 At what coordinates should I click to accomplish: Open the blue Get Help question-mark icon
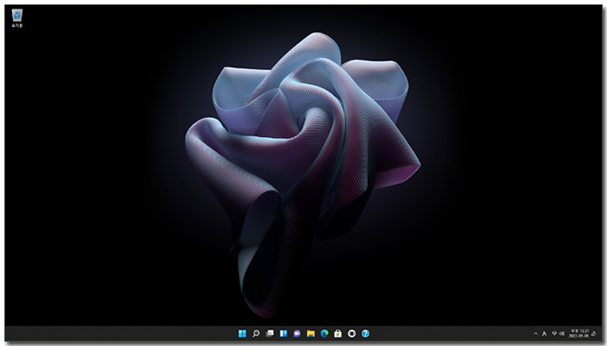click(365, 333)
